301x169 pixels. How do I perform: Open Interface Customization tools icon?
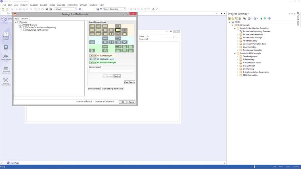tap(6, 81)
